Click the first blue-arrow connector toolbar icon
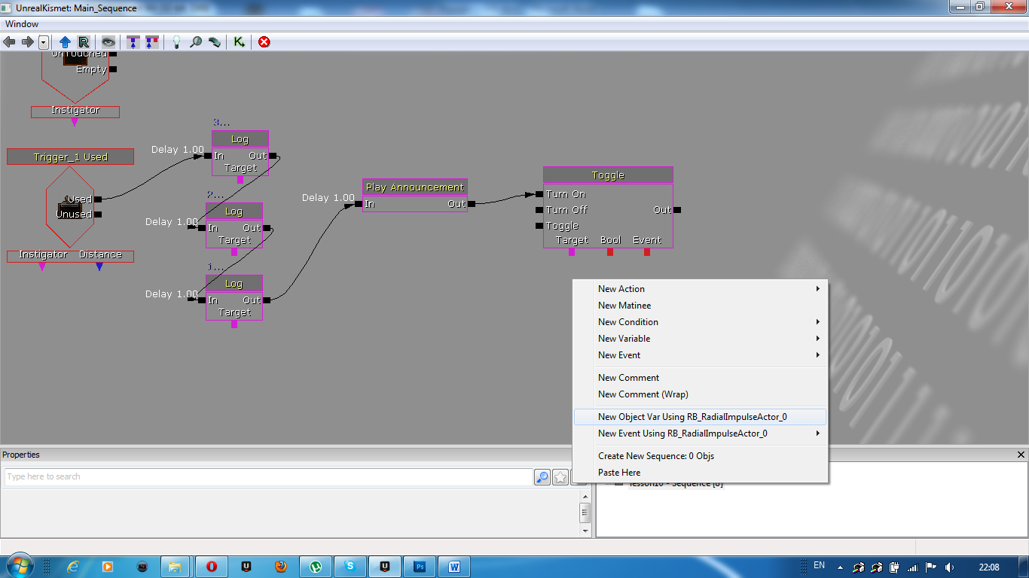Screen dimensions: 1029x578 pyautogui.click(x=133, y=42)
